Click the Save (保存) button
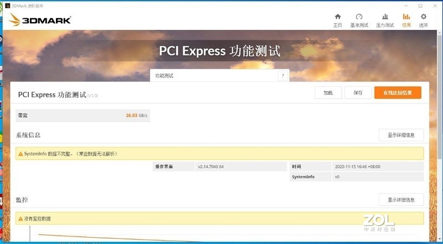The width and height of the screenshot is (443, 244). [358, 92]
